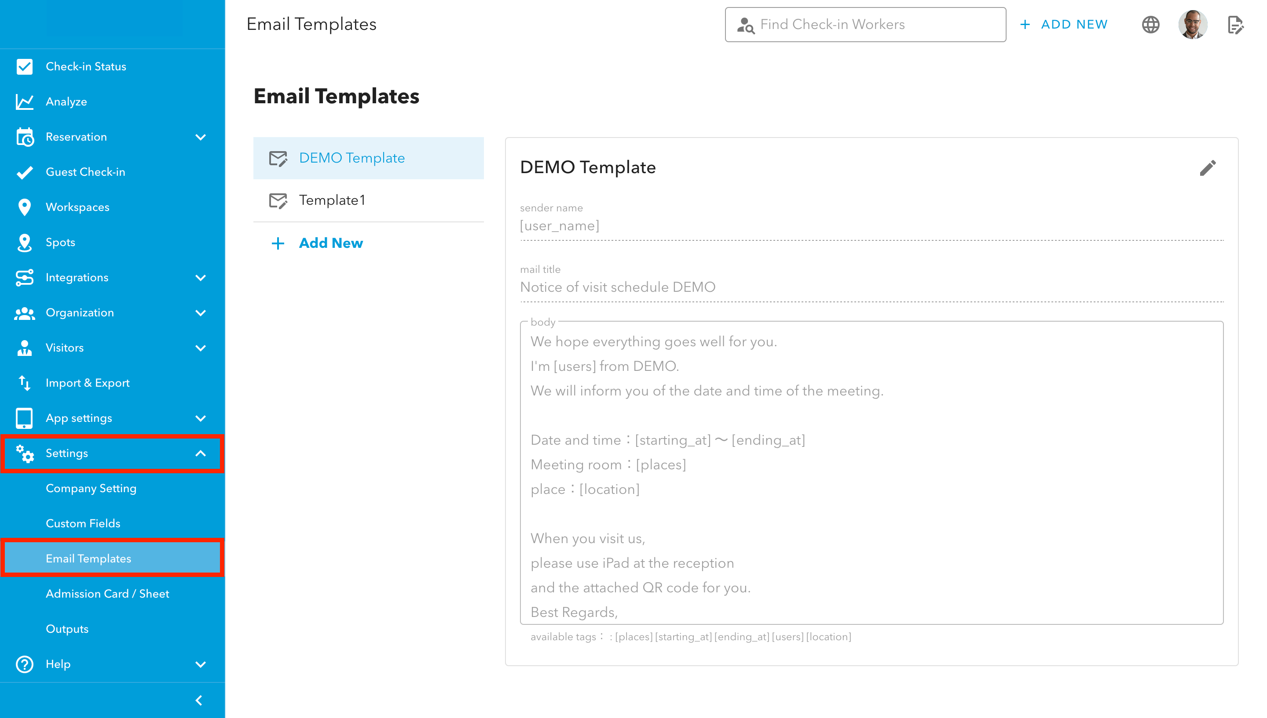Open language selector globe icon
Screen dimensions: 1267x718
[1150, 25]
